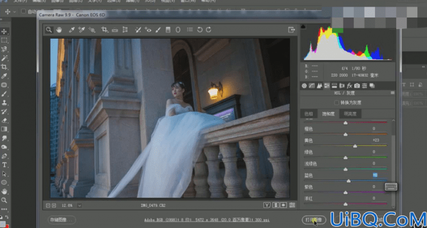The image size is (427, 228).
Task: Rotate image counterclockwise
Action: (x=200, y=30)
